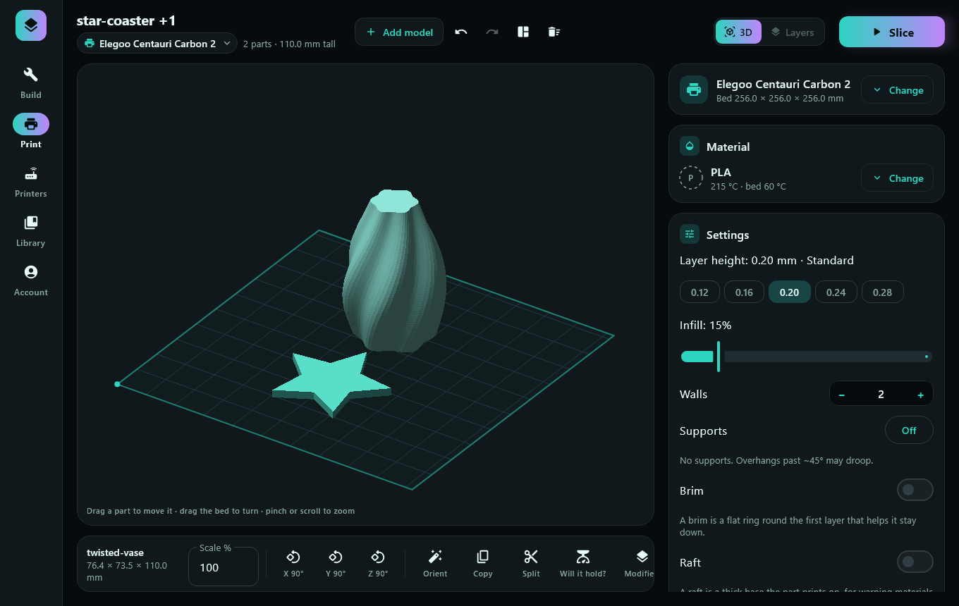959x606 pixels.
Task: Click Add model button
Action: 399,32
